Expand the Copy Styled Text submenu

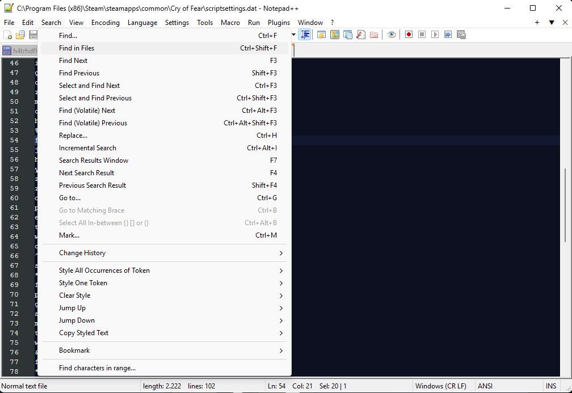click(165, 333)
